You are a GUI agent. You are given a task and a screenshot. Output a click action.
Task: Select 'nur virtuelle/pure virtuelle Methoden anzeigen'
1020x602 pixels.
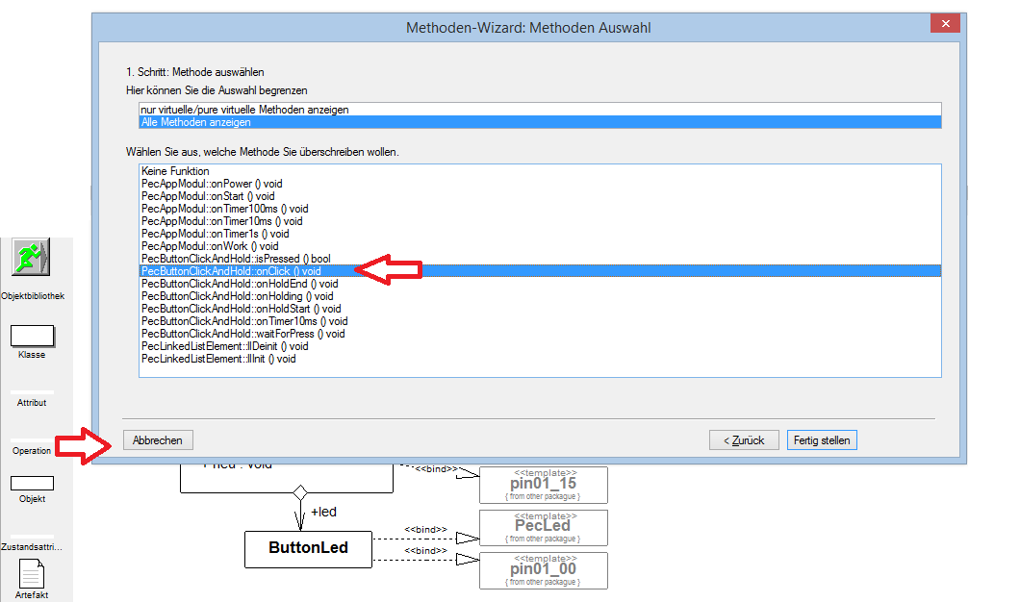[x=244, y=110]
